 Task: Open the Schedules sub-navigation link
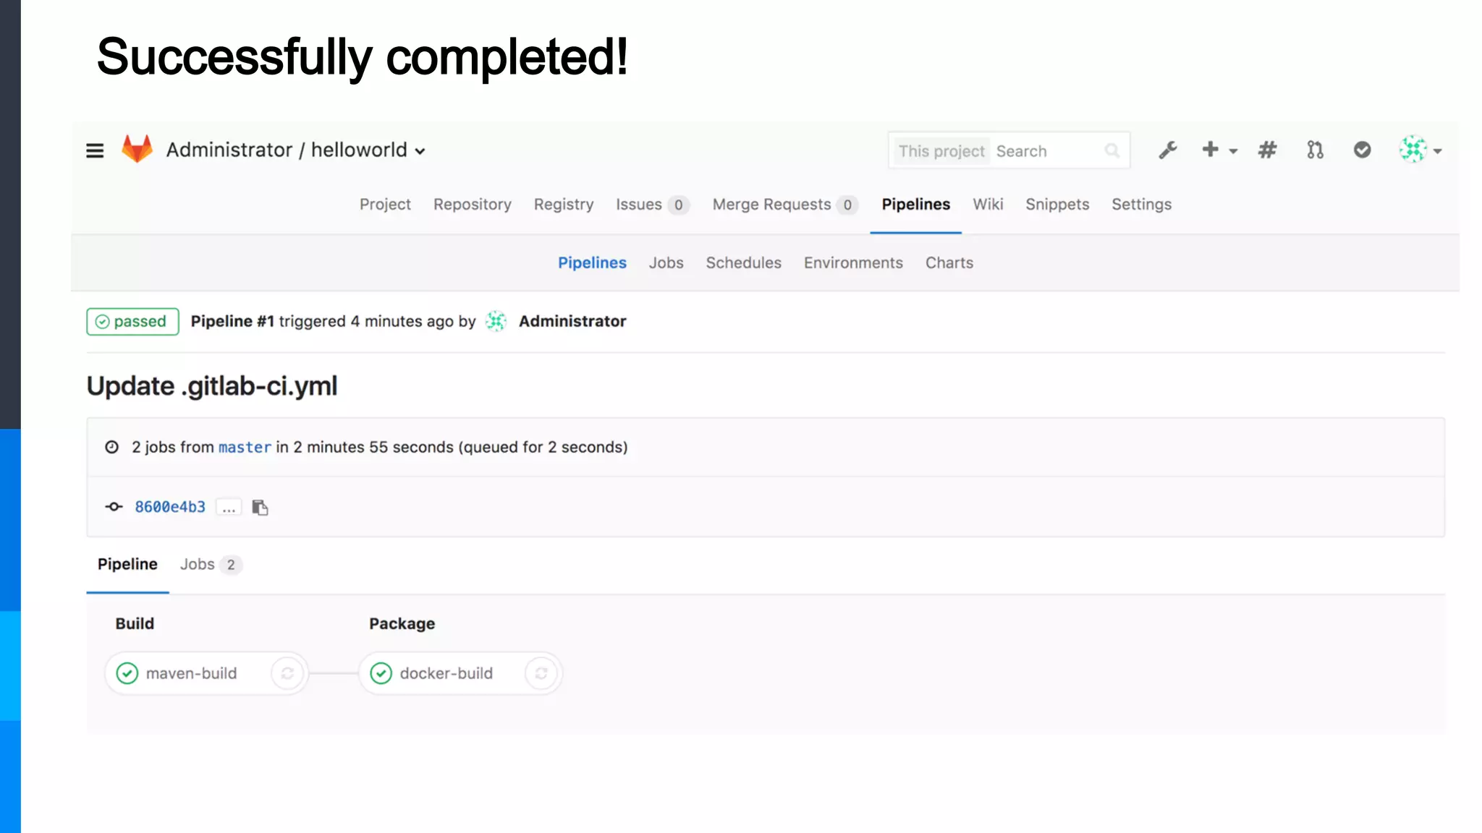click(743, 262)
